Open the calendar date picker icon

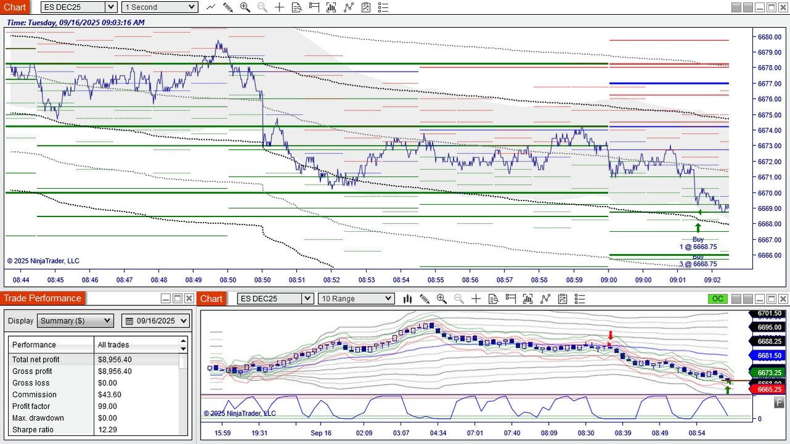[x=130, y=321]
